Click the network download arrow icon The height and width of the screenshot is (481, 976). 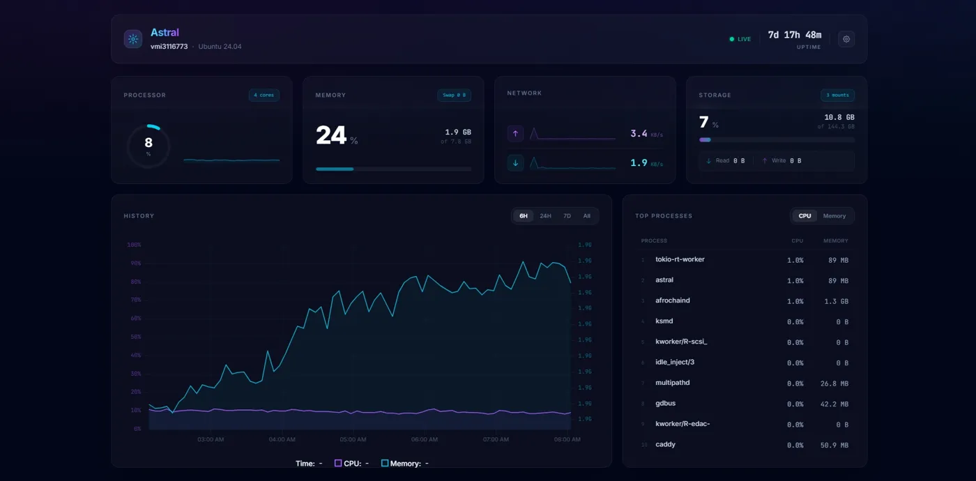pos(515,163)
